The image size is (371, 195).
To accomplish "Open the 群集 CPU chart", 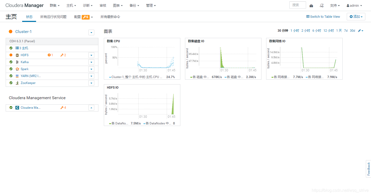I will point(142,59).
